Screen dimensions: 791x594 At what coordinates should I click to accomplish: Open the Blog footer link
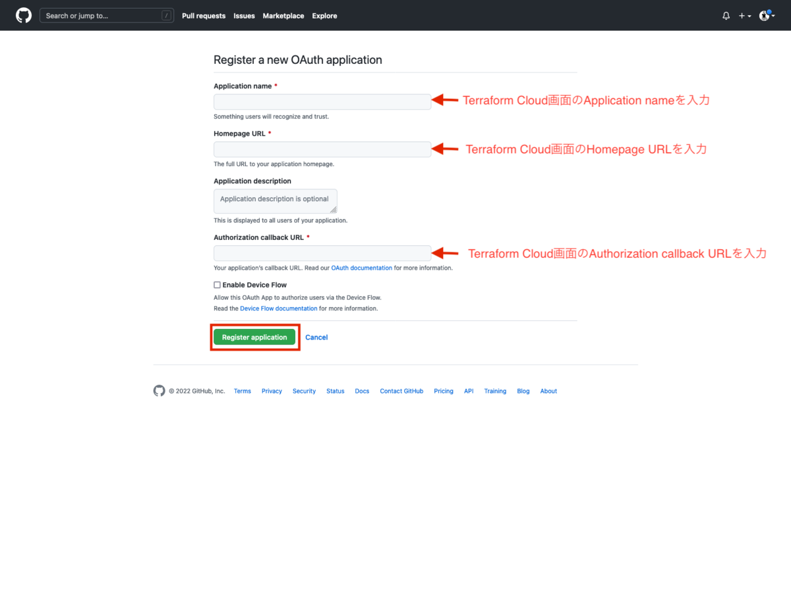pos(523,391)
